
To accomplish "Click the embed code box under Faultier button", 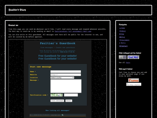I will pyautogui.click(x=134, y=84).
